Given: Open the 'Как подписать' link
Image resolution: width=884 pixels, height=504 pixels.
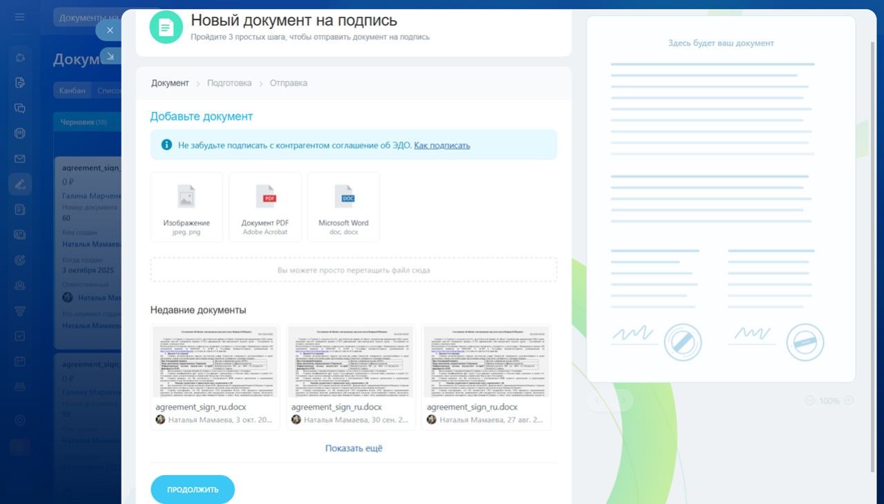Looking at the screenshot, I should (442, 146).
